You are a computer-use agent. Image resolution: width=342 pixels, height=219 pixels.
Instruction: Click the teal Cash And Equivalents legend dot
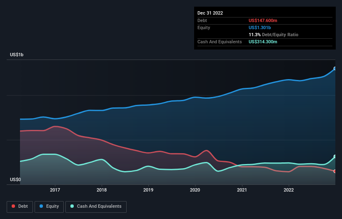point(72,206)
